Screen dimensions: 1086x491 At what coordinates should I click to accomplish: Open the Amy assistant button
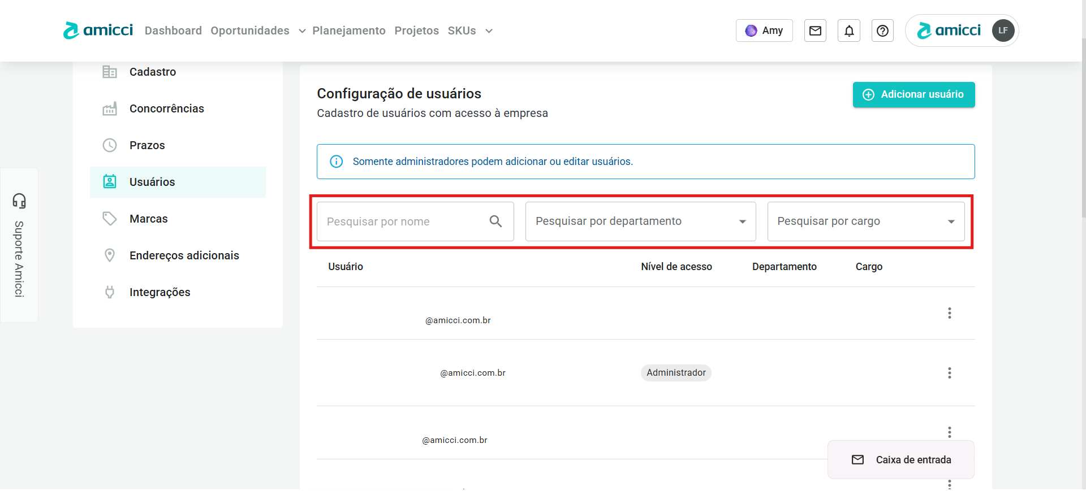tap(764, 31)
